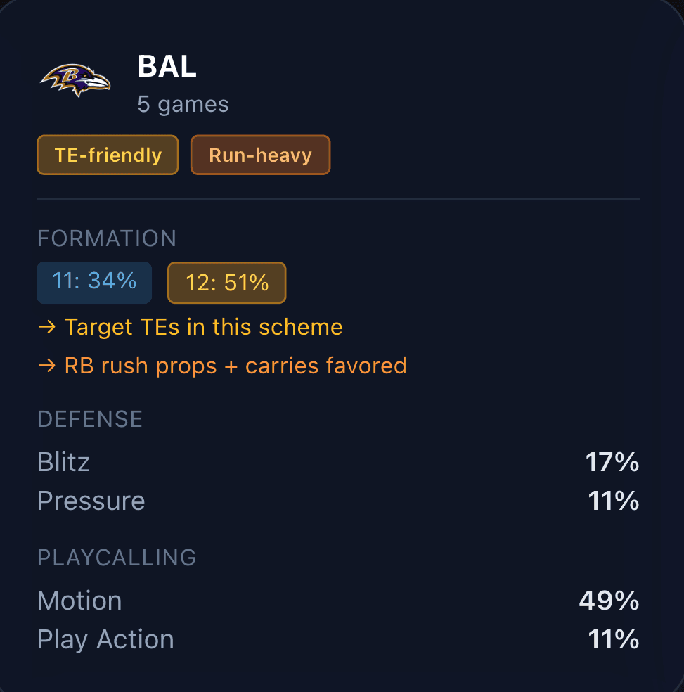Viewport: 684px width, 692px height.
Task: Click the FORMATION section header
Action: pos(106,238)
